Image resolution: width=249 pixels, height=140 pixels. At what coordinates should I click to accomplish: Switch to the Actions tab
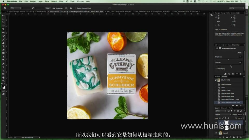click(x=217, y=76)
